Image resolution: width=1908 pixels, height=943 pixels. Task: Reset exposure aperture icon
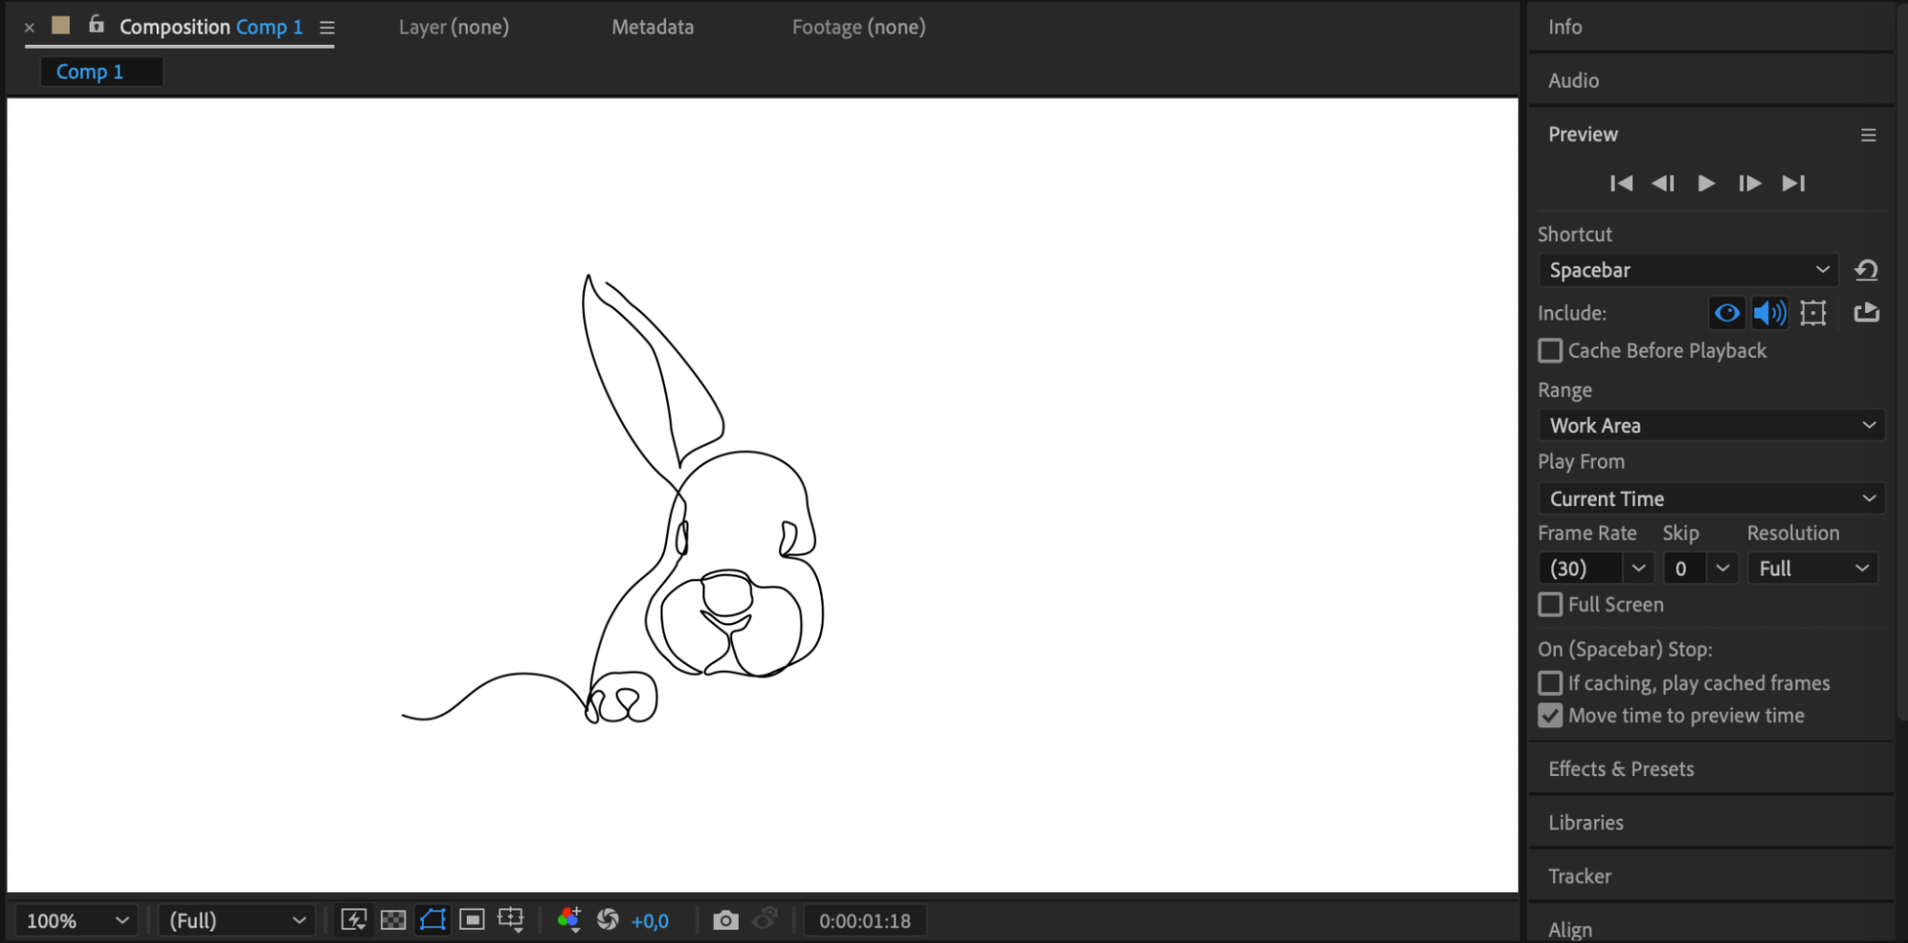click(x=608, y=919)
